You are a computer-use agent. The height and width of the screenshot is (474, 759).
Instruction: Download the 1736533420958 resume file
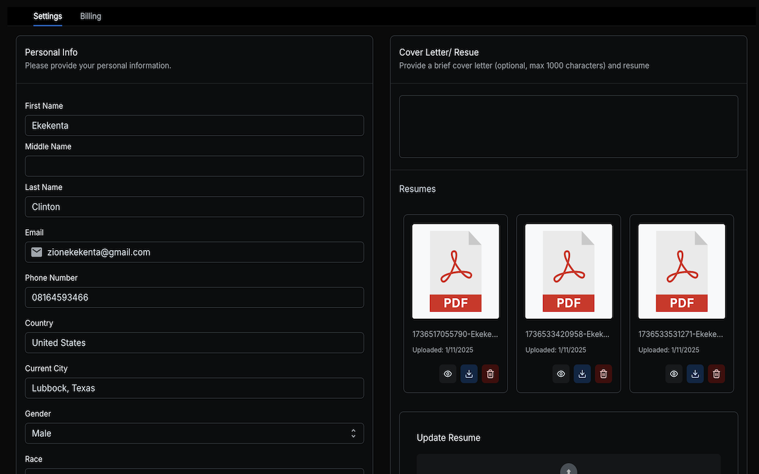(582, 374)
